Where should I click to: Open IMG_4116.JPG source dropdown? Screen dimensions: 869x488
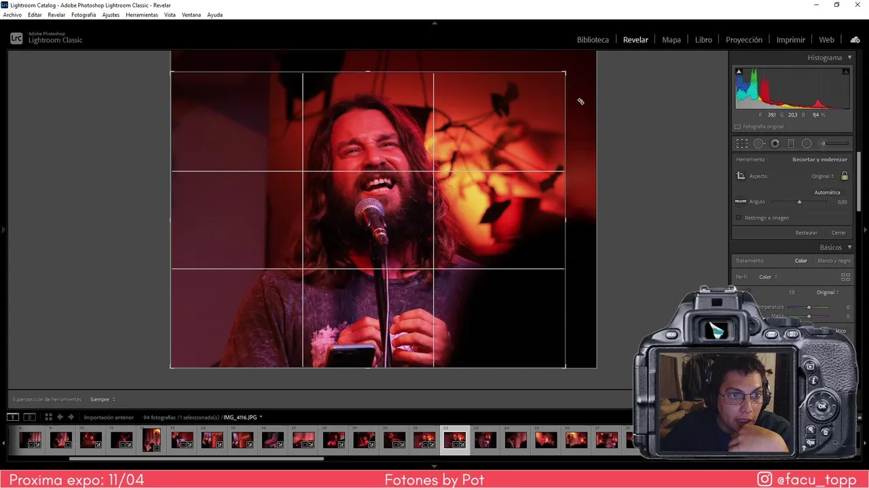(x=243, y=418)
